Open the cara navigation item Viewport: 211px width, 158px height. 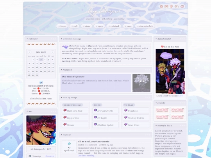click(128, 26)
